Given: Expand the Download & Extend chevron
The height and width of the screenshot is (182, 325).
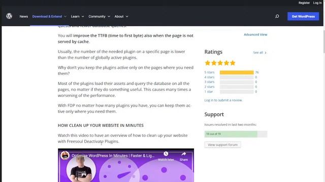Looking at the screenshot, I should [65, 17].
